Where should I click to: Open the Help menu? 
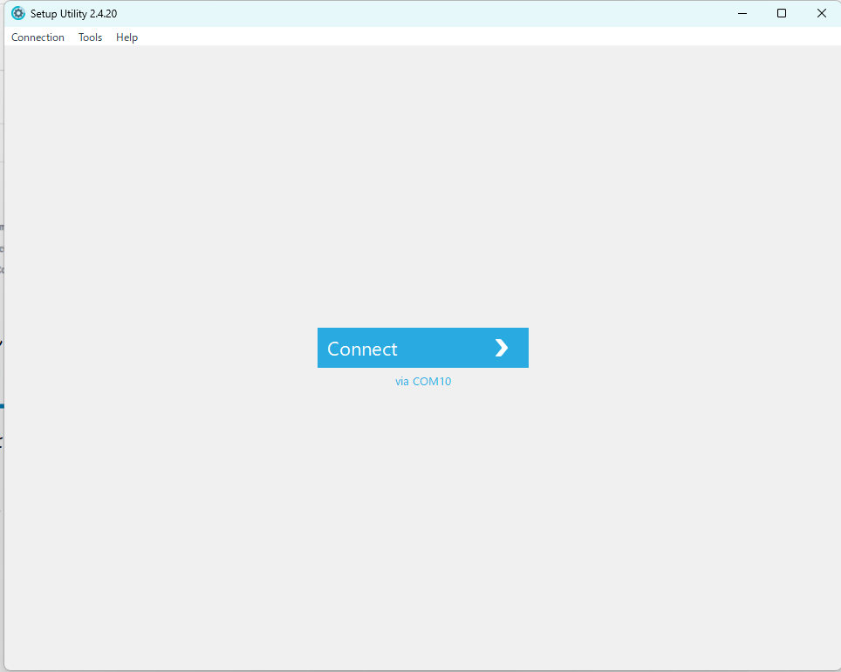pos(126,37)
